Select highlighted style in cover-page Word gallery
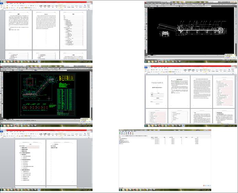Viewport: 238px width, 193px height. click(x=205, y=71)
